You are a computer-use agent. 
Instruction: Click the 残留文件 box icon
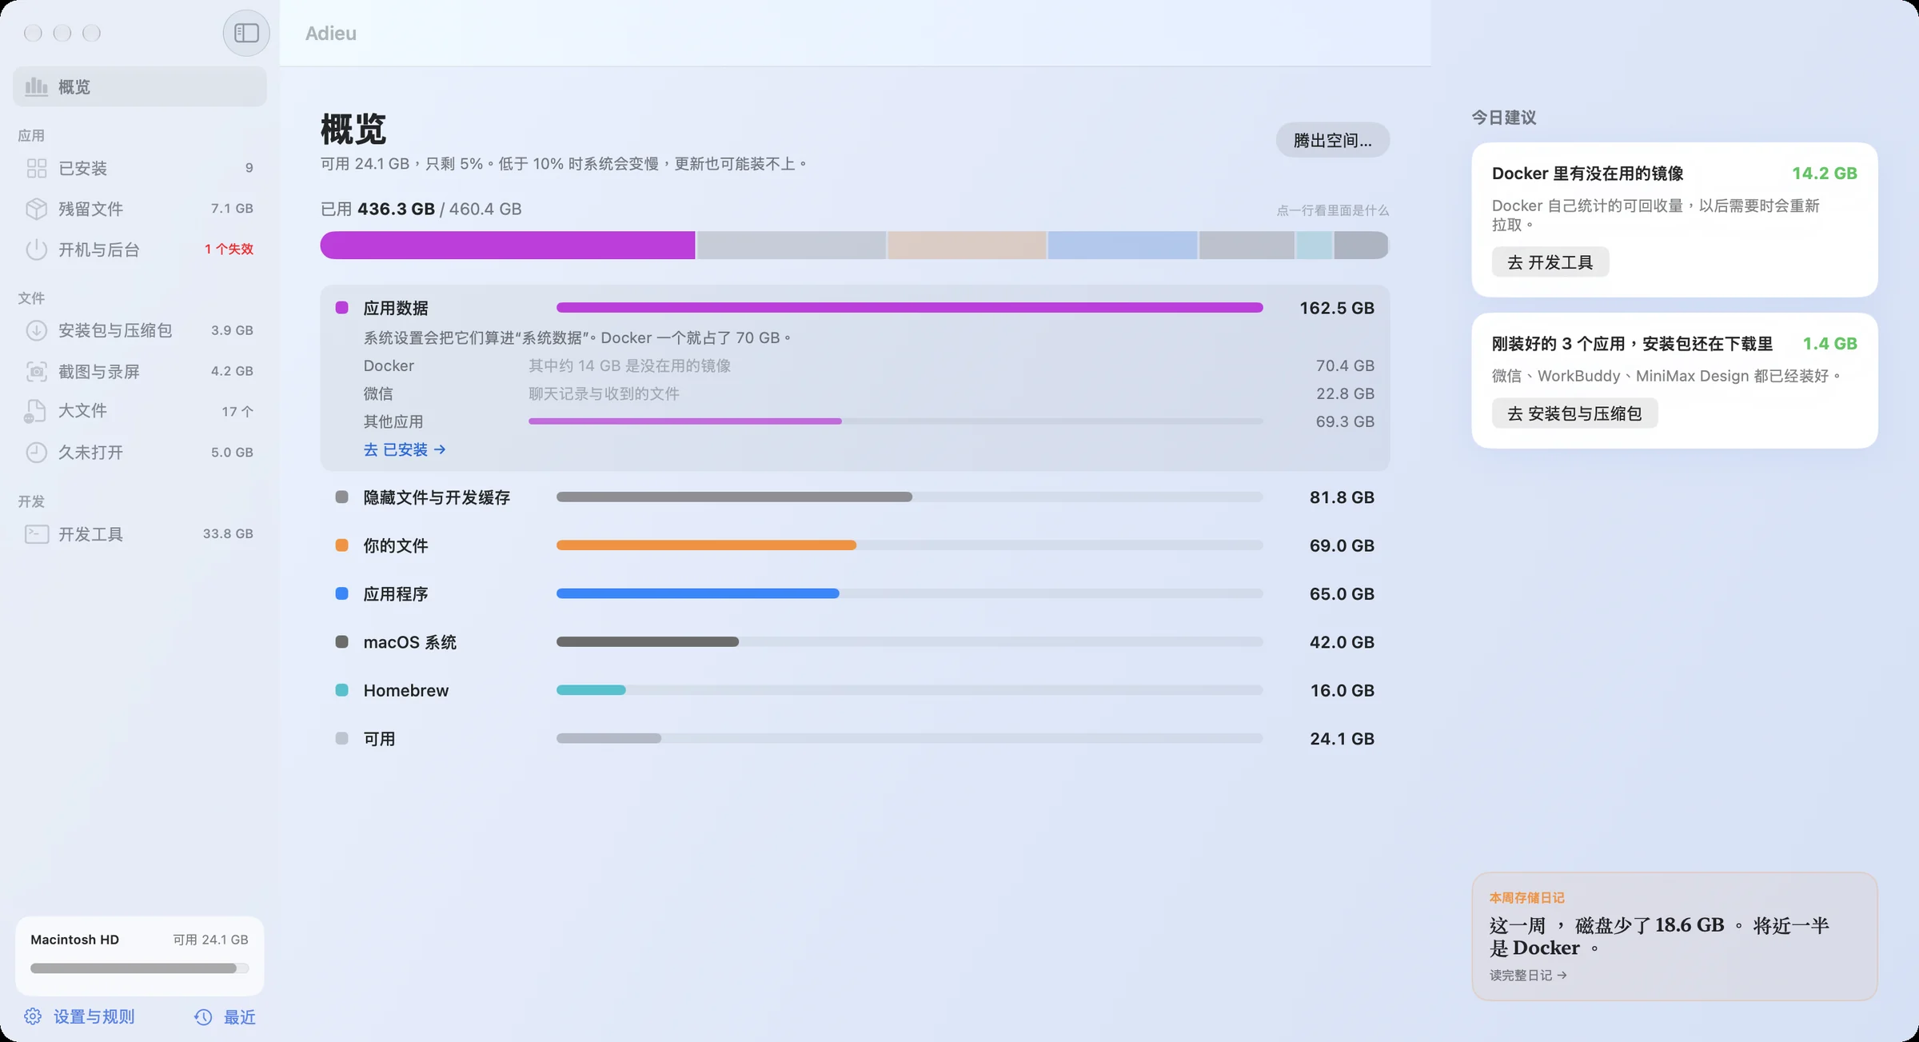(x=37, y=209)
